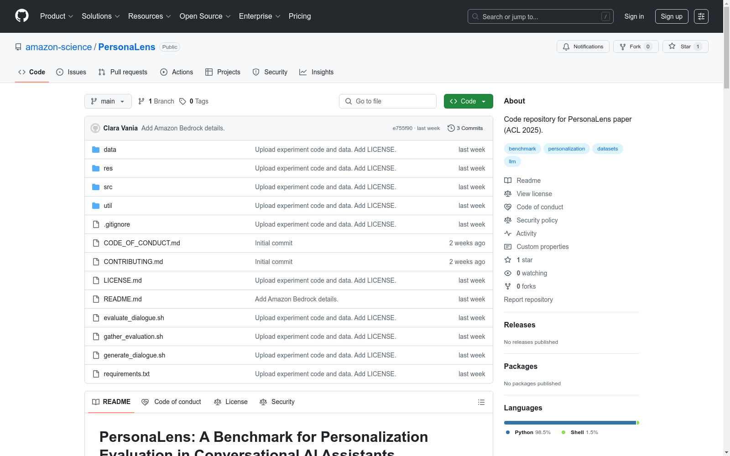Open CONTRIBUTING.md file

tap(133, 262)
